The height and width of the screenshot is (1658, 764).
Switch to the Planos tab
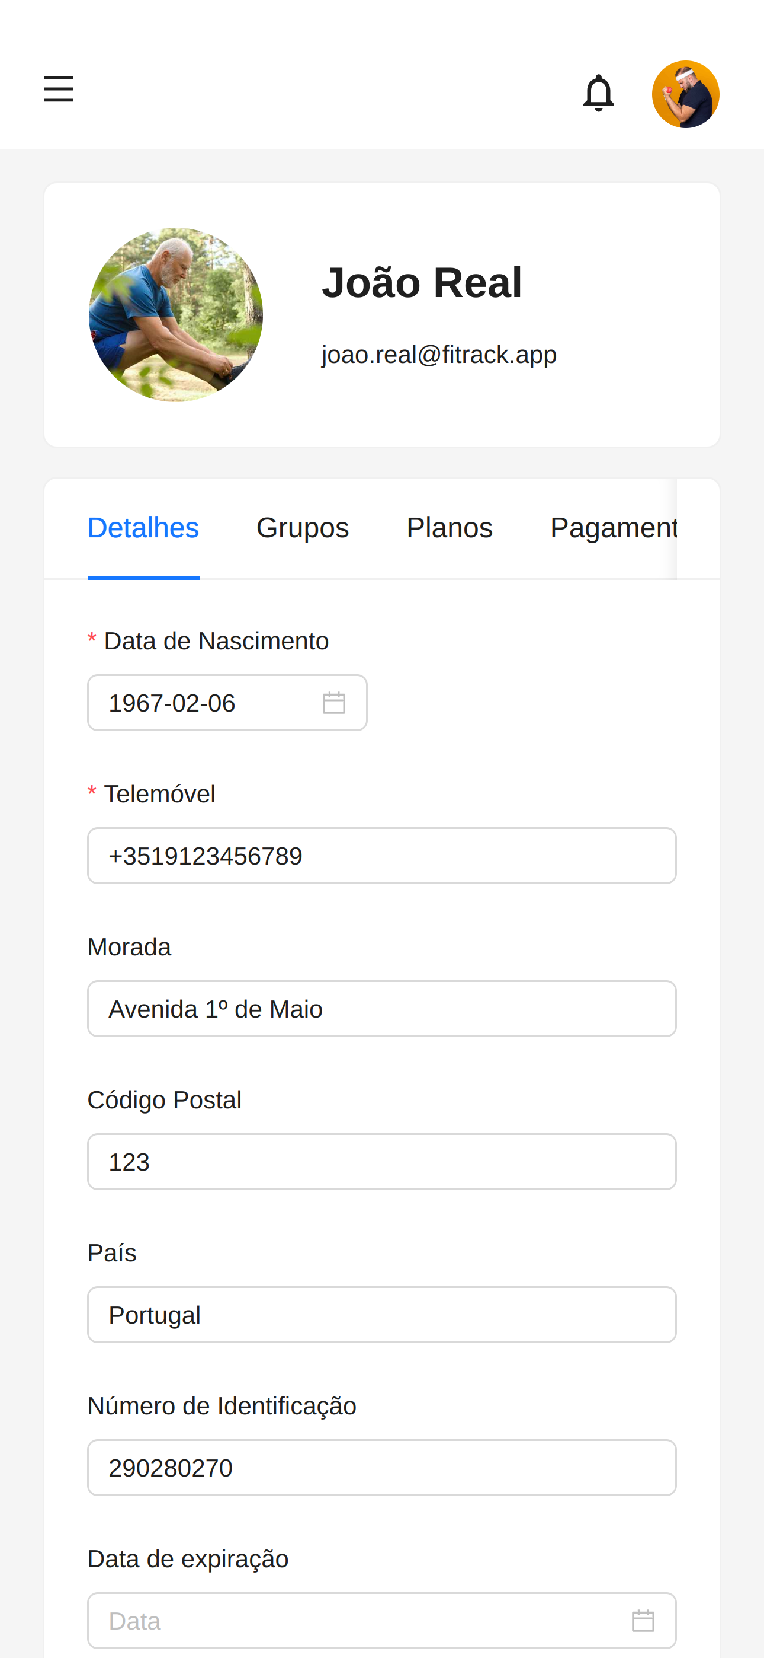(450, 528)
